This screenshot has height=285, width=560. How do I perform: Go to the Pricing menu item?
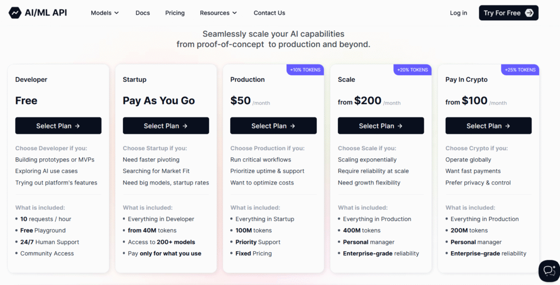174,13
